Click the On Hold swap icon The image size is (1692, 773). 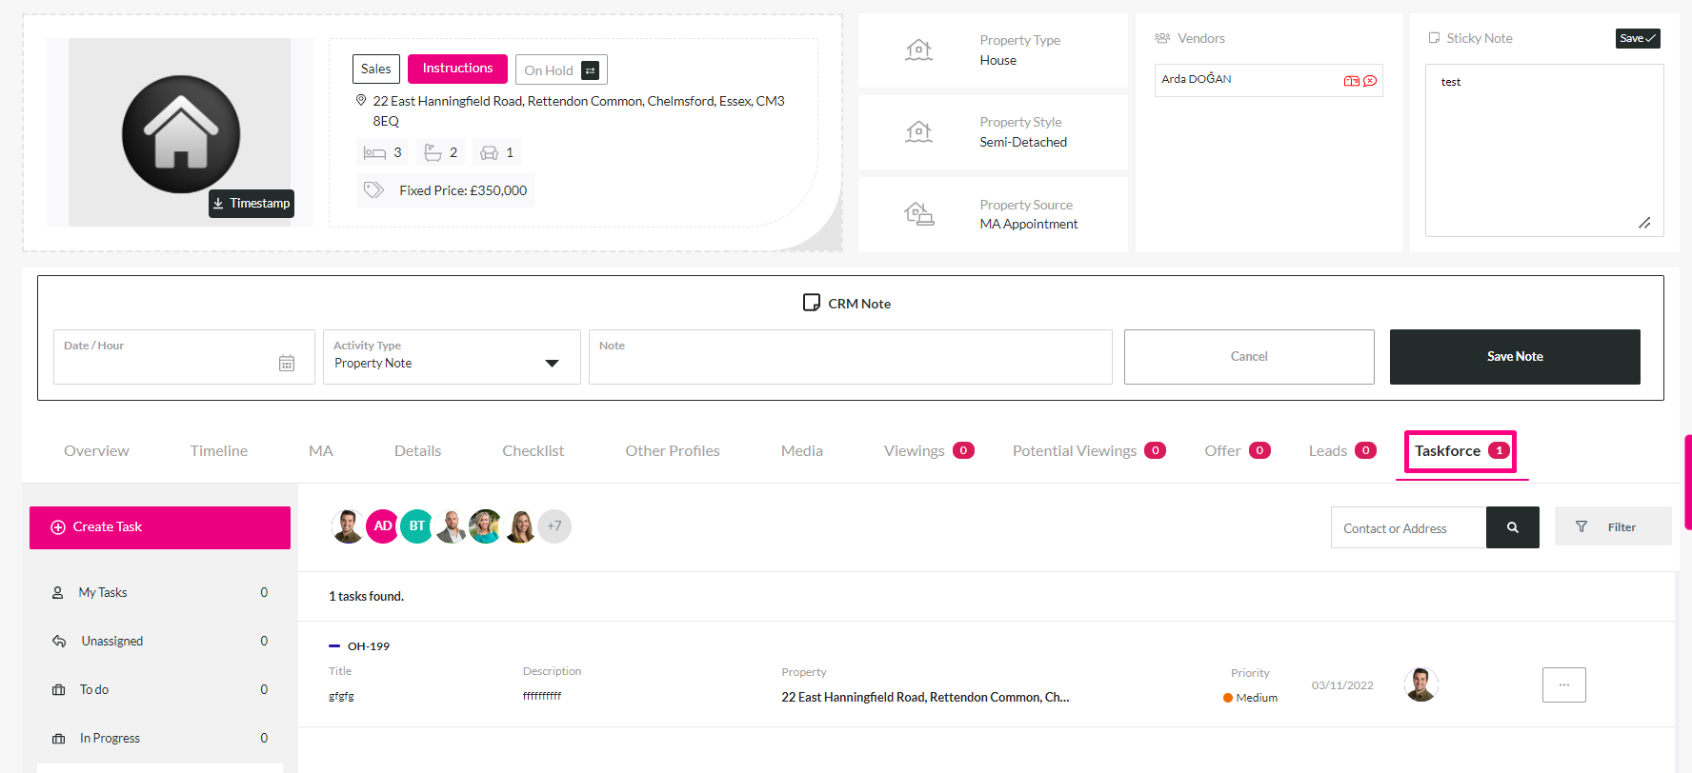[590, 70]
